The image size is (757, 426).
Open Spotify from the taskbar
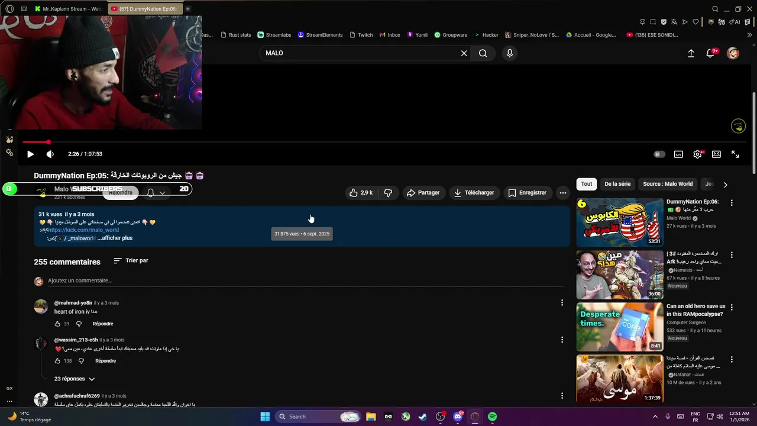[x=493, y=417]
